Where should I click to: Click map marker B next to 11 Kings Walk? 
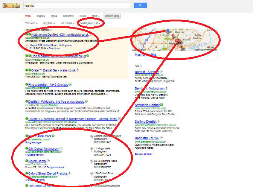point(92,149)
